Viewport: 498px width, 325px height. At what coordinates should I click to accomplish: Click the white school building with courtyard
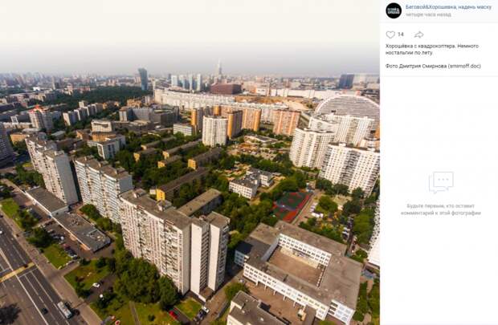coord(299,270)
